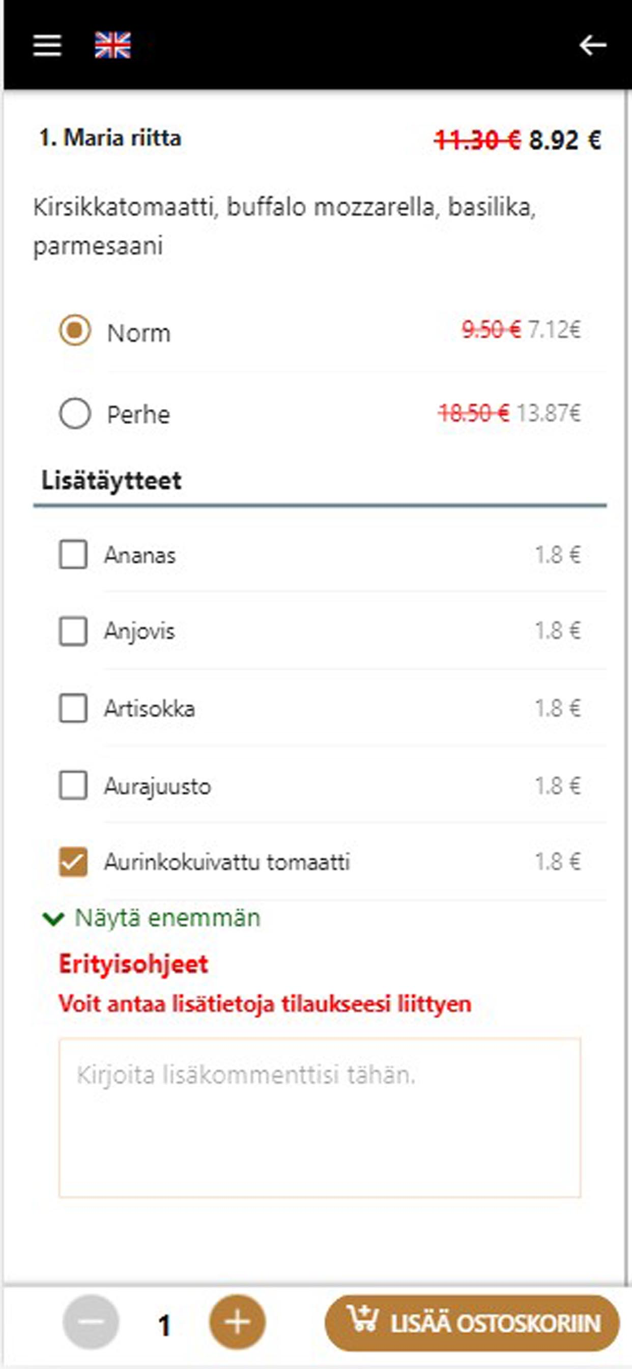Image resolution: width=632 pixels, height=1369 pixels.
Task: Go back using the arrow icon
Action: tap(593, 46)
